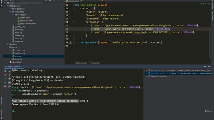The width and height of the screenshot is (214, 120).
Task: Expand the migrations folder
Action: coord(10,9)
